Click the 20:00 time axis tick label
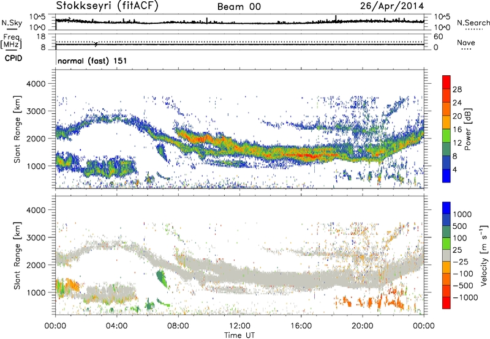 pos(362,326)
